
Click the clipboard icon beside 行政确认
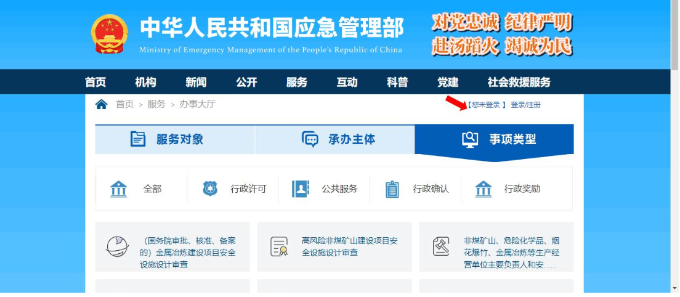(x=392, y=189)
